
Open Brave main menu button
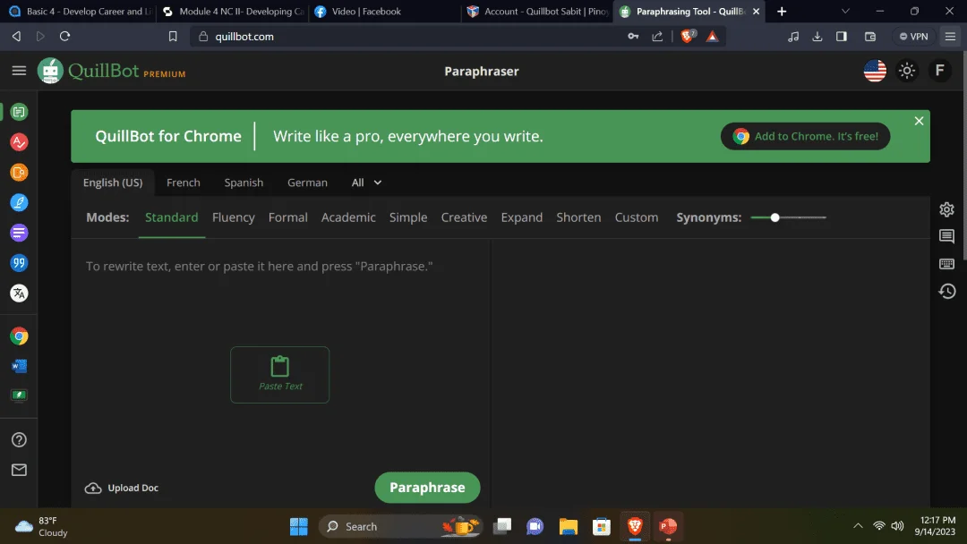point(950,37)
